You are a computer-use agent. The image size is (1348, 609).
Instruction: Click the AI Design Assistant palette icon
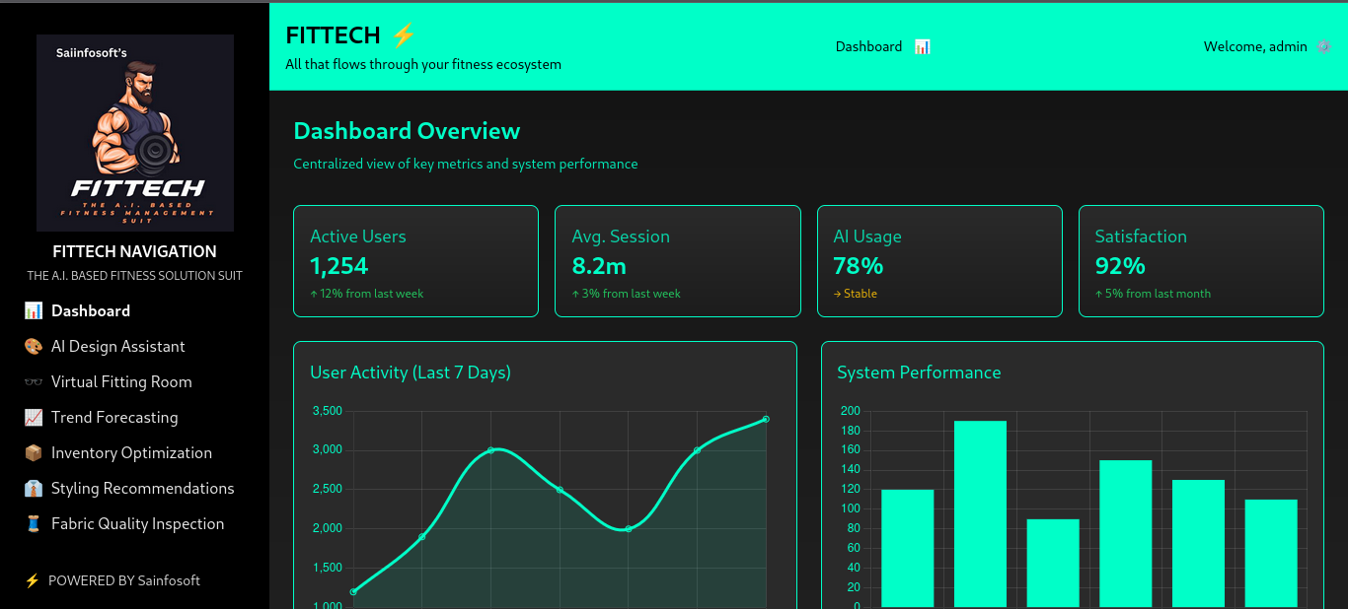34,346
